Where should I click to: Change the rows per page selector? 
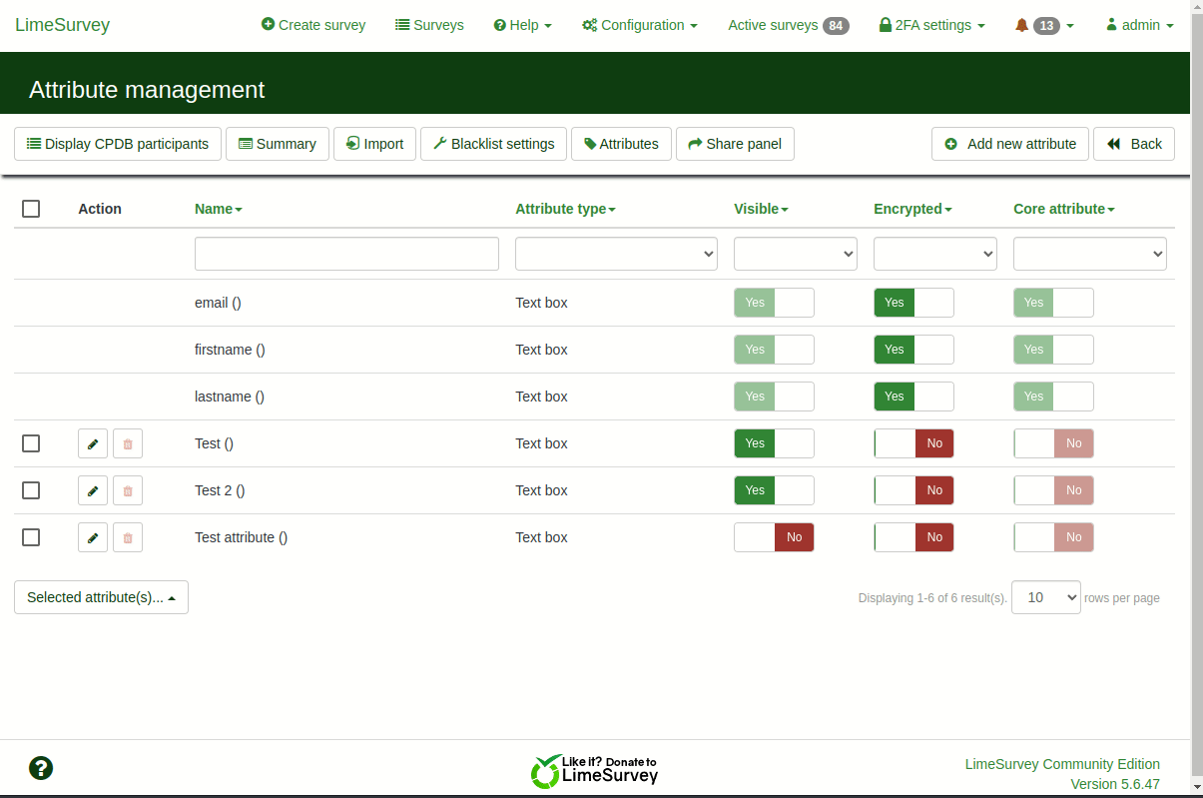point(1045,597)
